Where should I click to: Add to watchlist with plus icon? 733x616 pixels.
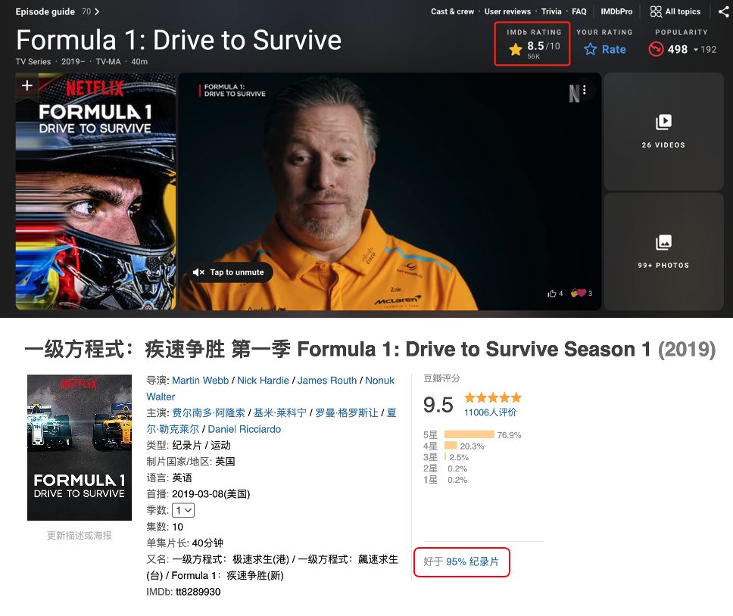click(x=27, y=86)
